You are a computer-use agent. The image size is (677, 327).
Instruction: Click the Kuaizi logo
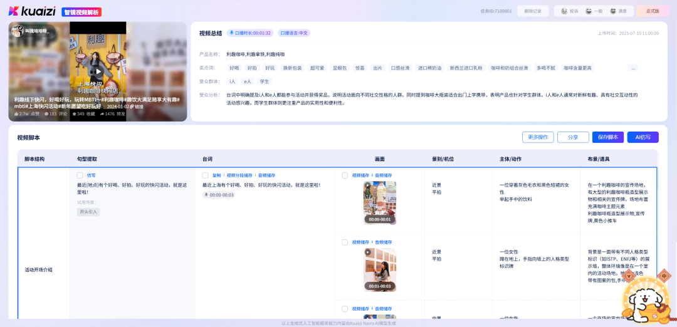coord(33,12)
